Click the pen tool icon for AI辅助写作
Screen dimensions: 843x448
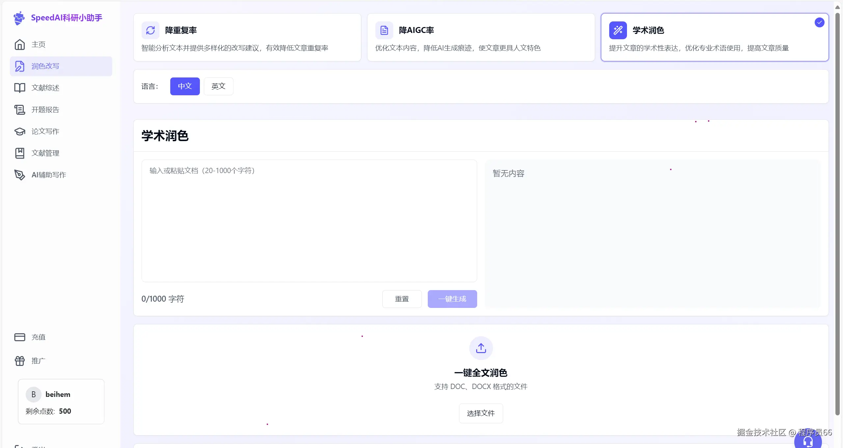pyautogui.click(x=20, y=175)
